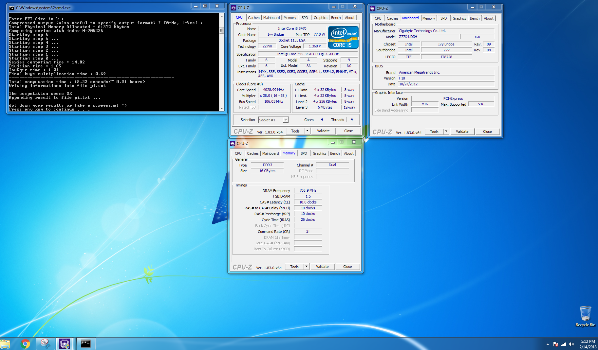
Task: Click the volume speaker tray icon
Action: 571,344
